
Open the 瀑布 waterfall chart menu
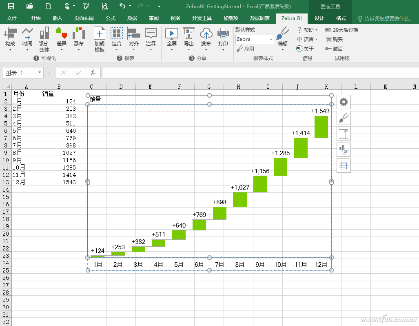point(79,39)
